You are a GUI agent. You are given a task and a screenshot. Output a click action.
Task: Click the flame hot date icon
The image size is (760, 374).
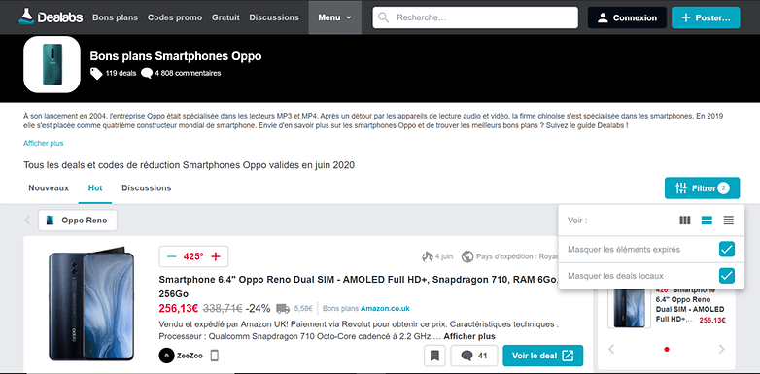[427, 256]
